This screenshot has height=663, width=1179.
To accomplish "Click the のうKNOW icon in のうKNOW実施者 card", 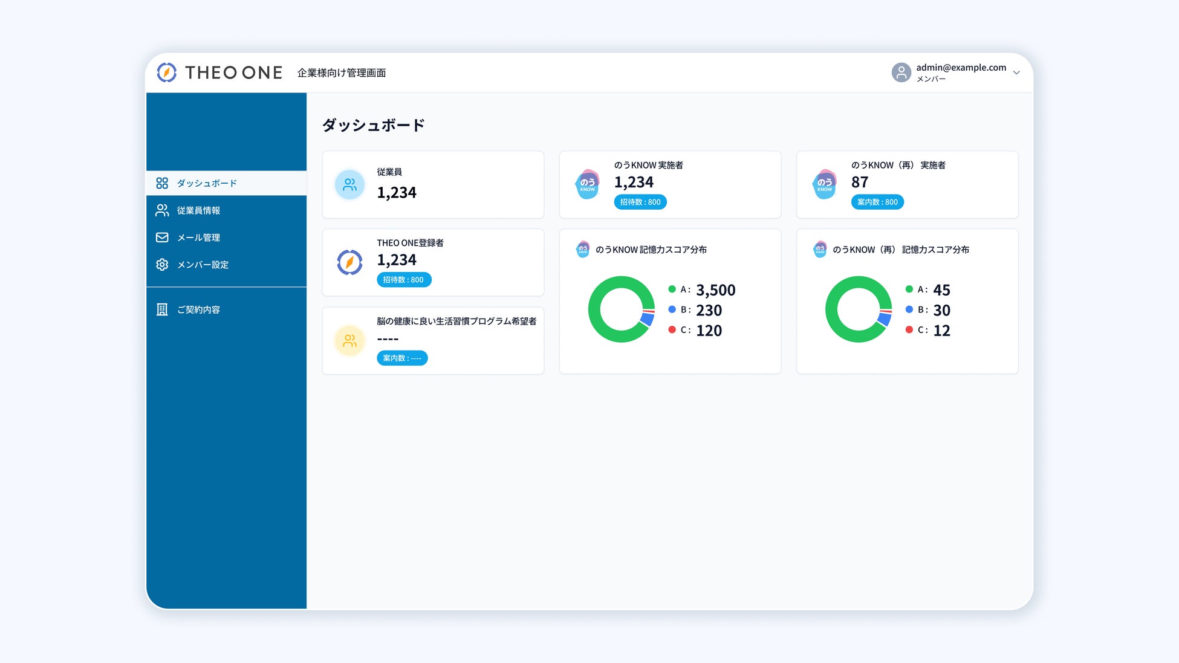I will pyautogui.click(x=587, y=184).
